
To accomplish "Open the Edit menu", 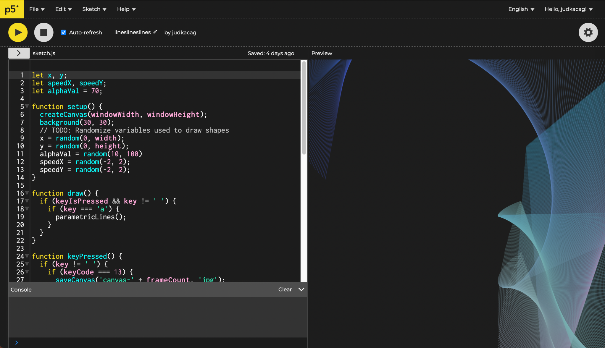I will point(64,9).
